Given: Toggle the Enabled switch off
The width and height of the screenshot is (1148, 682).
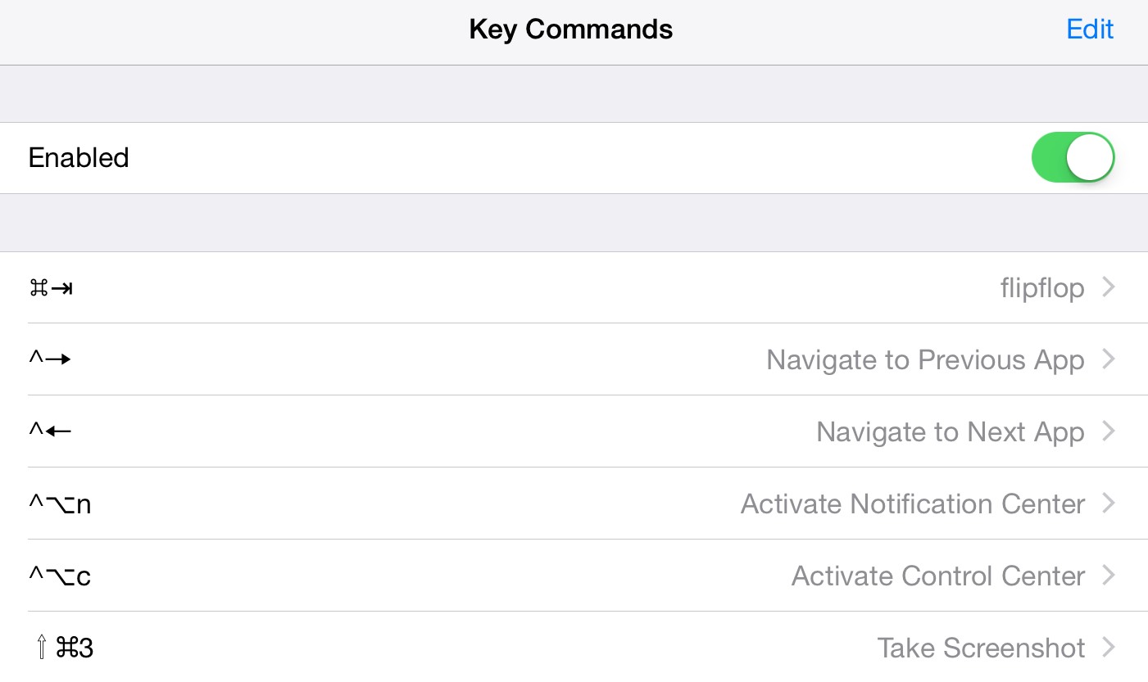Looking at the screenshot, I should (x=1073, y=157).
